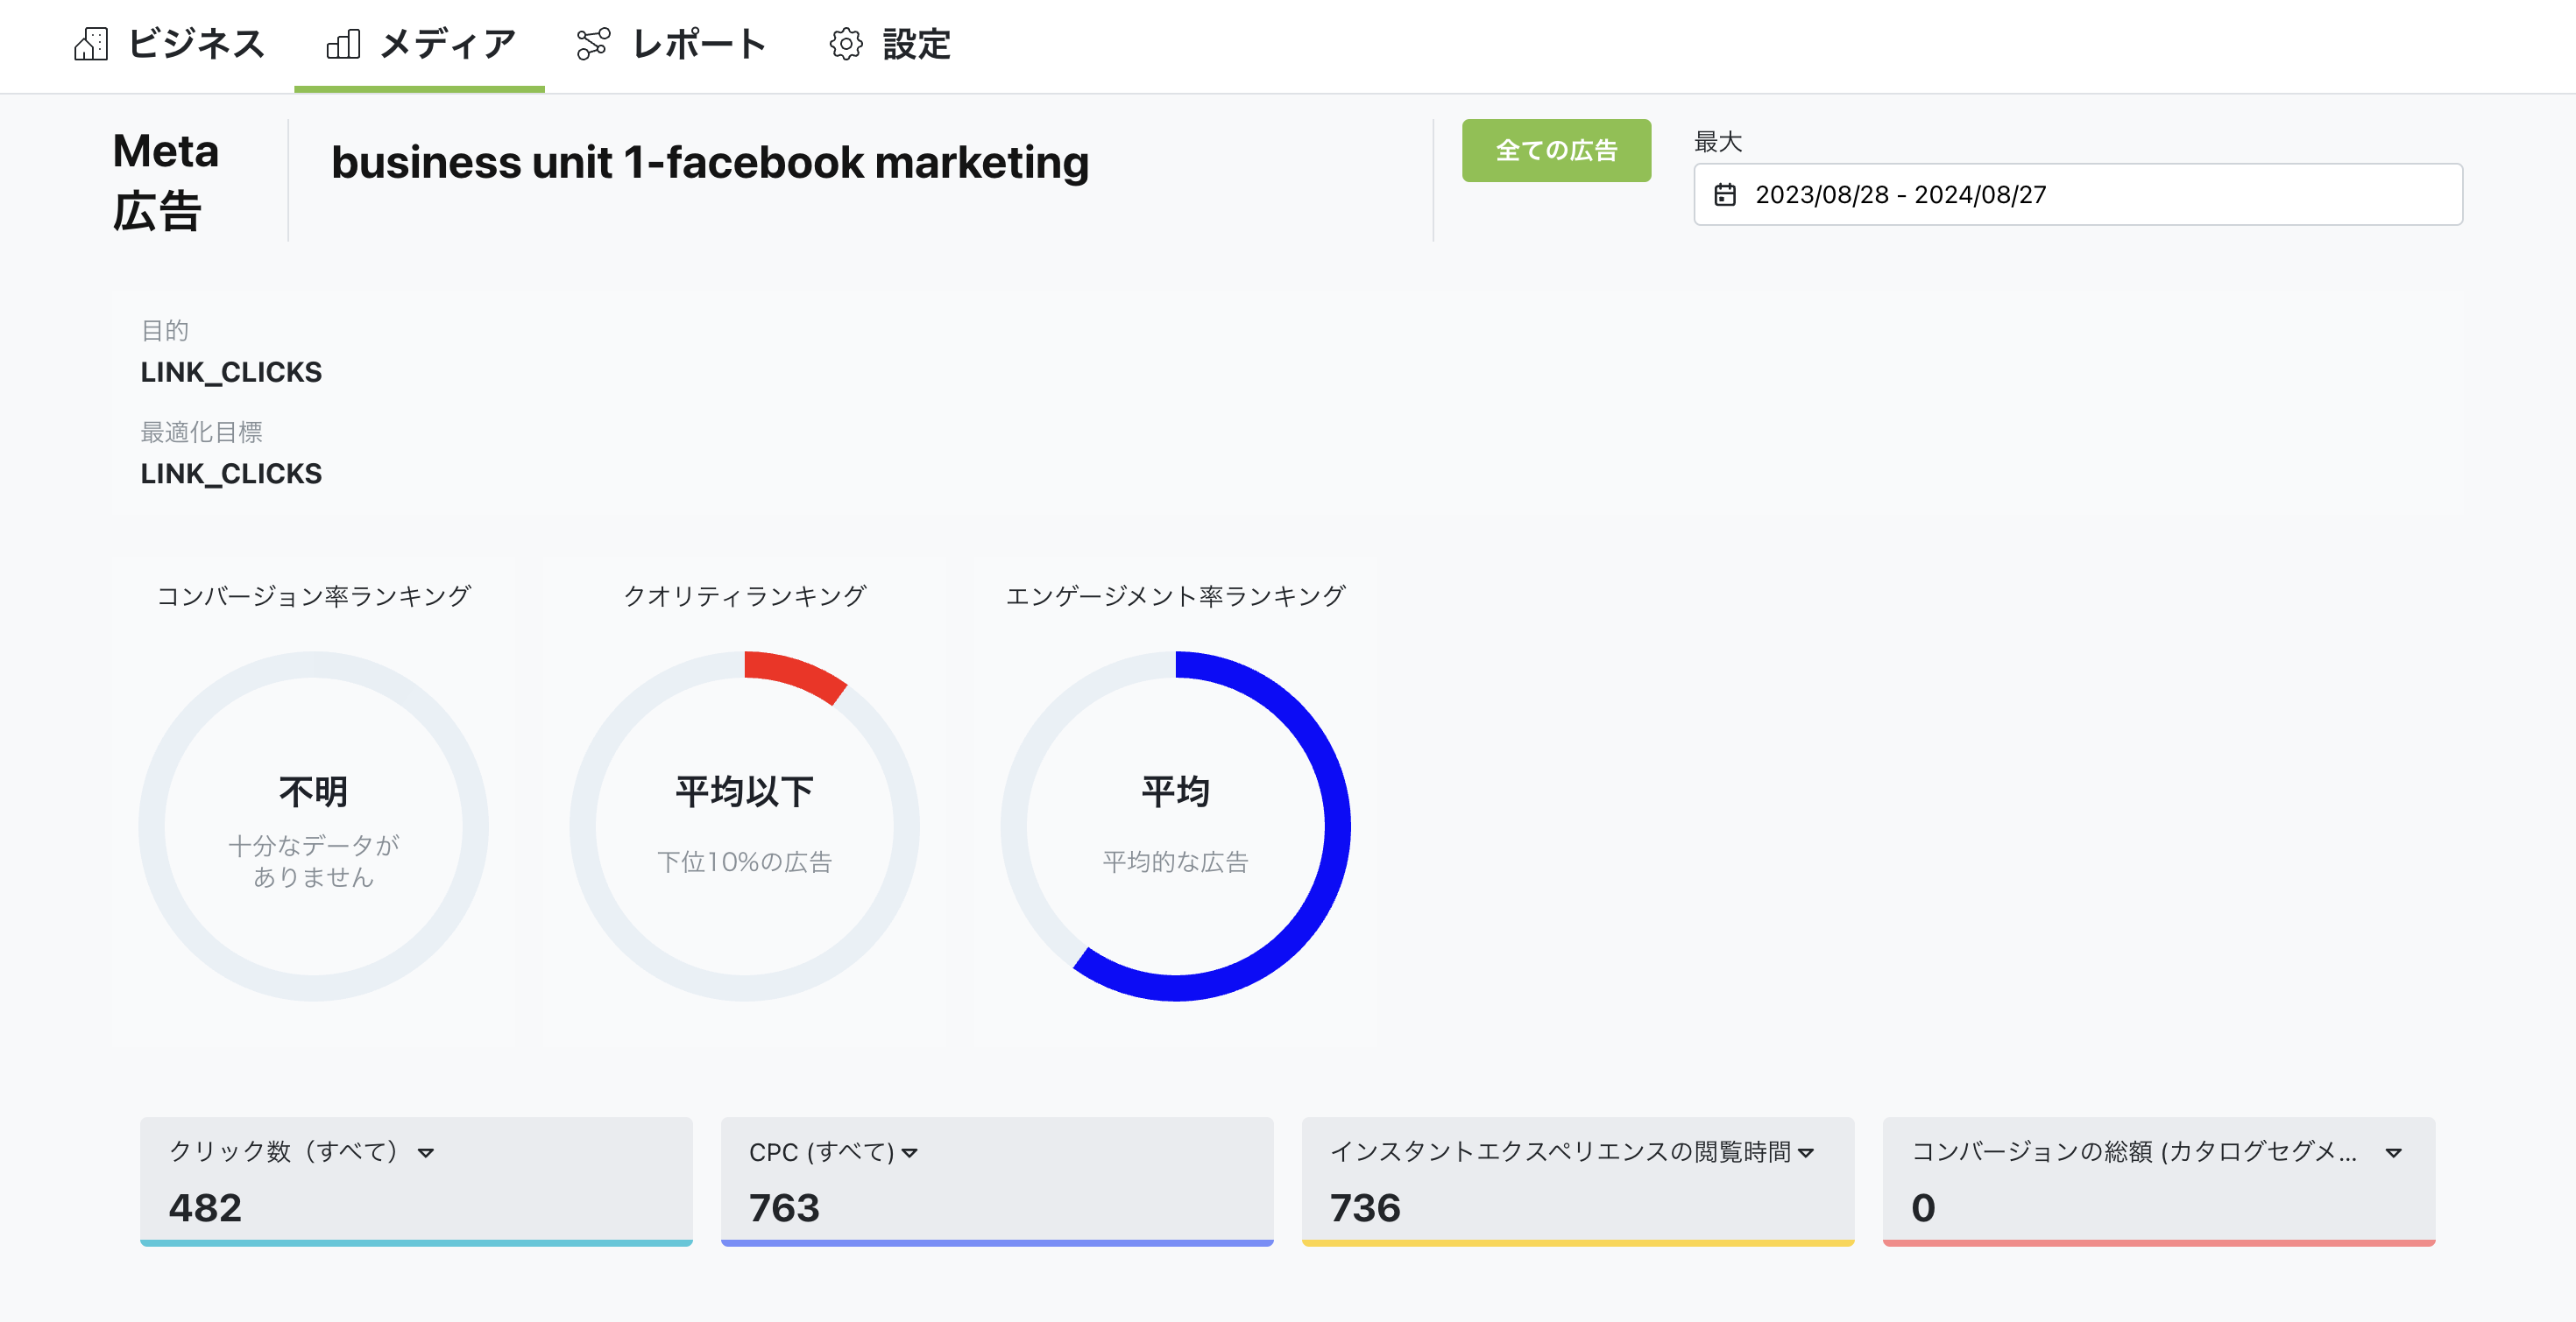The height and width of the screenshot is (1322, 2576).
Task: Click the 全ての広告 button
Action: point(1556,150)
